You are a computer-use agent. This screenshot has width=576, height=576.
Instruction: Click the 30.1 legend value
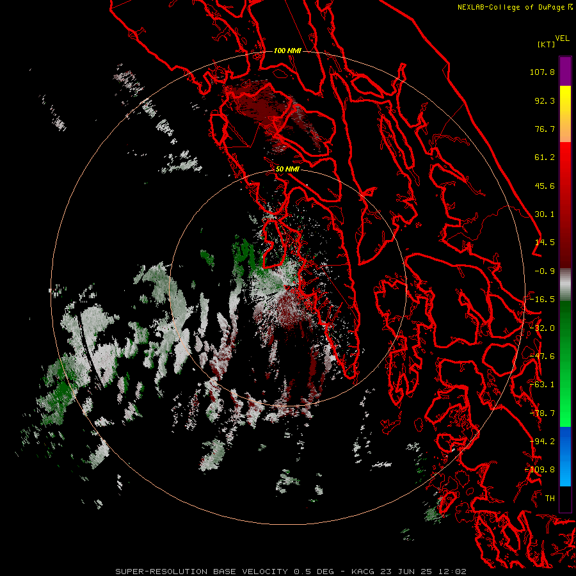point(545,214)
